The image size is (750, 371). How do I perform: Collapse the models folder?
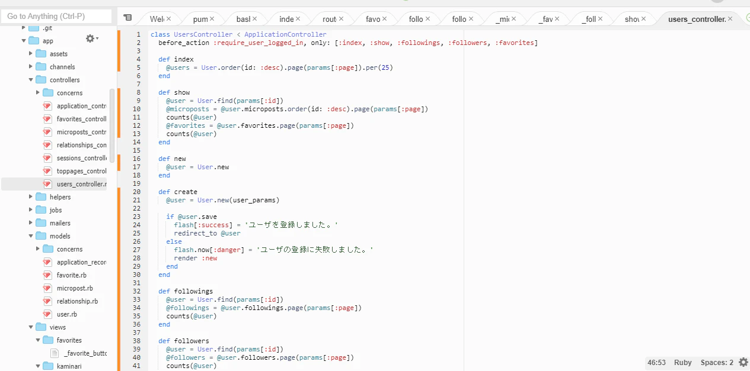click(31, 236)
